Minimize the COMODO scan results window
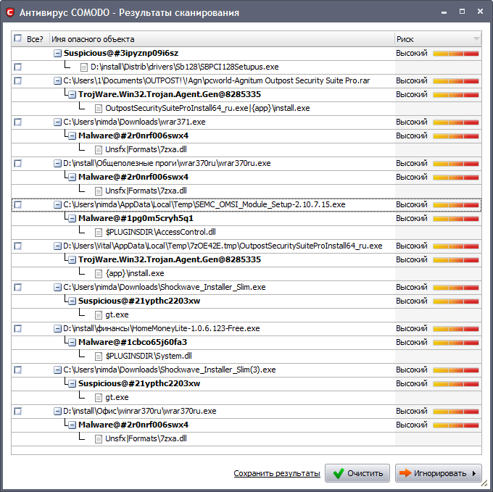This screenshot has width=493, height=492. point(444,12)
